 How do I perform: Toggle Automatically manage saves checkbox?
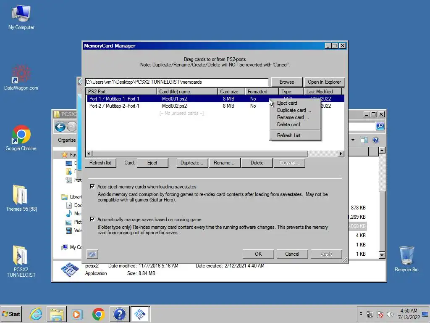point(92,219)
